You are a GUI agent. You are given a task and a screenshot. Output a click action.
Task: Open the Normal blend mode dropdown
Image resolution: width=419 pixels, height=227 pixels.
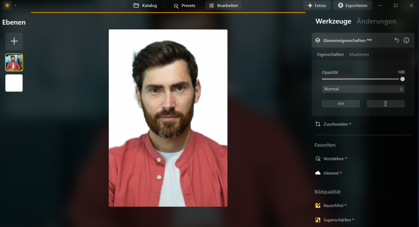[363, 89]
